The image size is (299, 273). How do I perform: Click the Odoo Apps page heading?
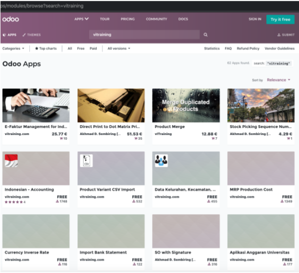[21, 64]
